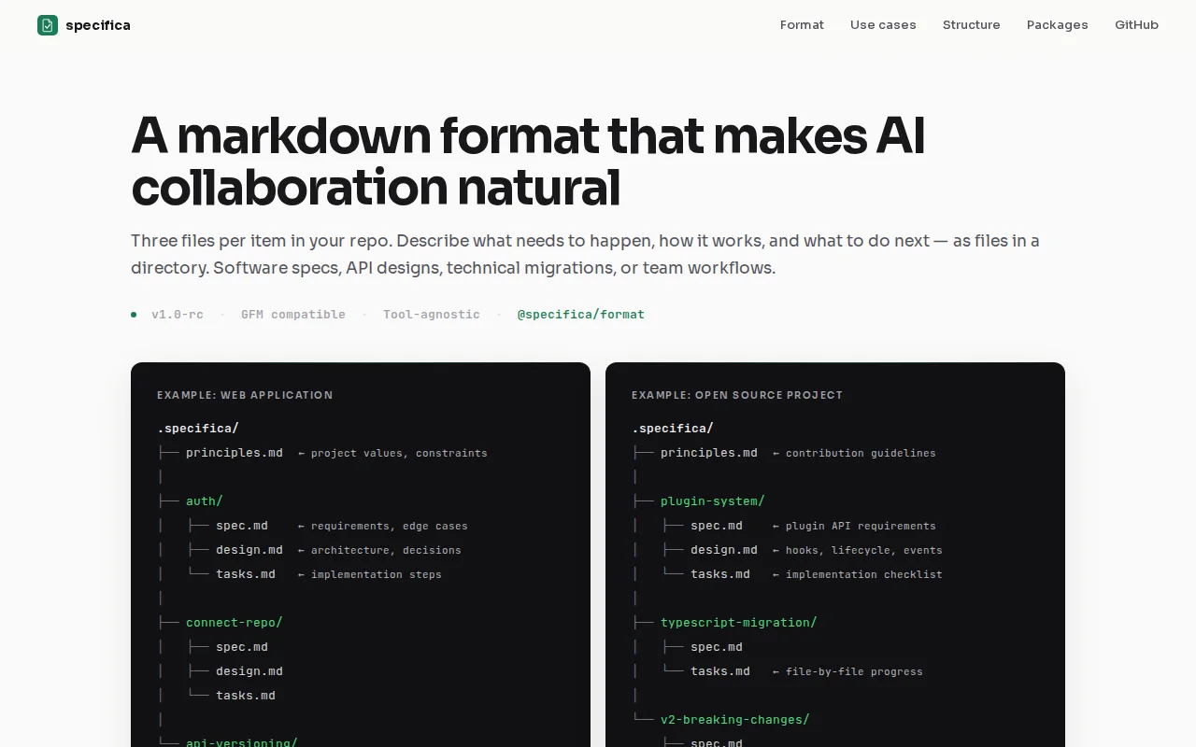Screen dimensions: 1196x747
Task: Click the 'implementation checklist' comment
Action: (x=858, y=574)
